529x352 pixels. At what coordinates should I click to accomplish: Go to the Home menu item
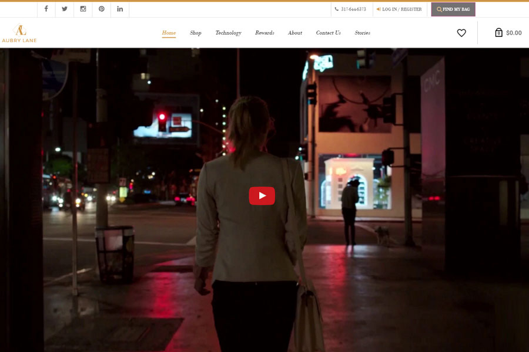coord(169,33)
